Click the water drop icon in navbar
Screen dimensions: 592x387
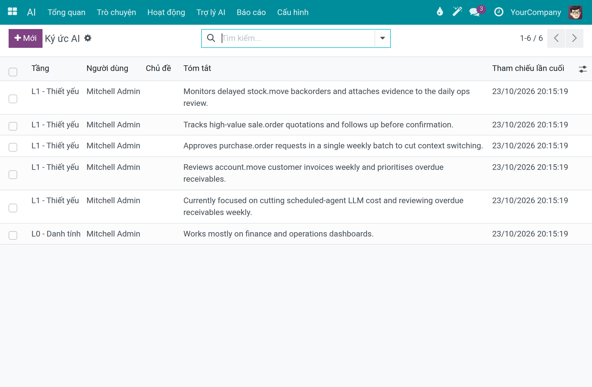tap(440, 12)
